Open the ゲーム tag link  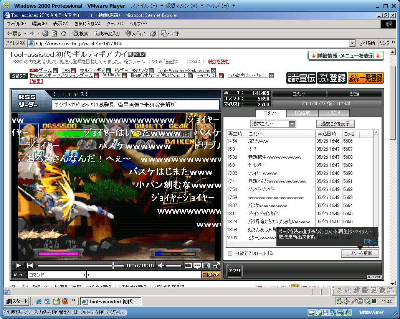[x=45, y=70]
